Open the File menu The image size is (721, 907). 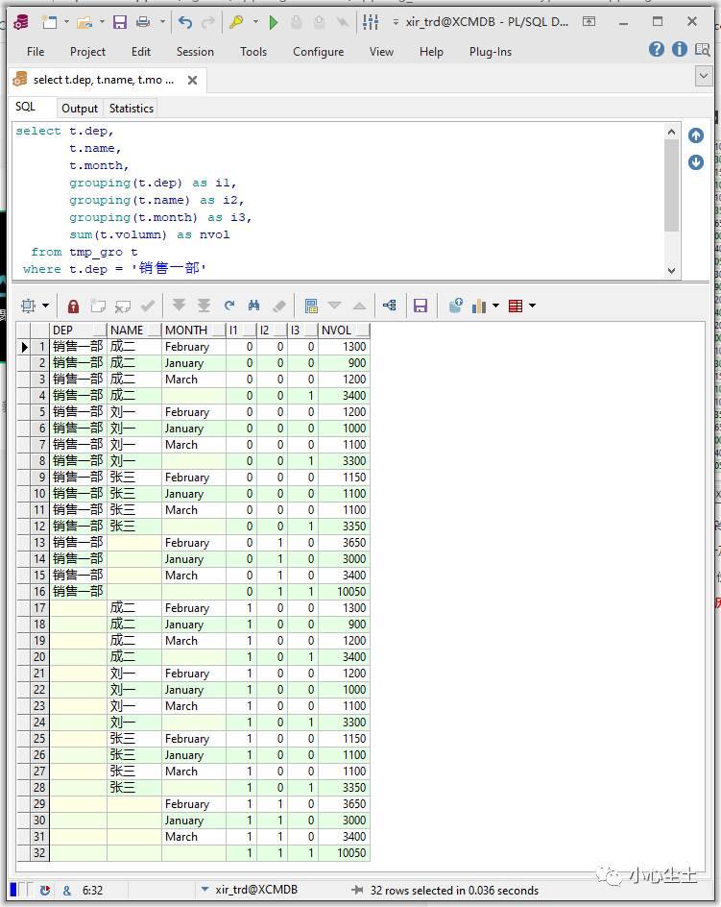point(36,52)
